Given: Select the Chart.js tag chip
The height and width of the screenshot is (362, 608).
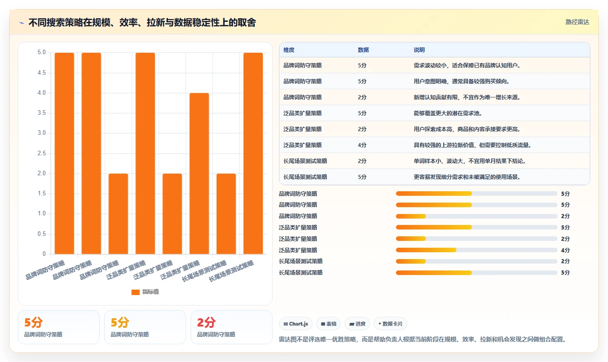Looking at the screenshot, I should [296, 324].
